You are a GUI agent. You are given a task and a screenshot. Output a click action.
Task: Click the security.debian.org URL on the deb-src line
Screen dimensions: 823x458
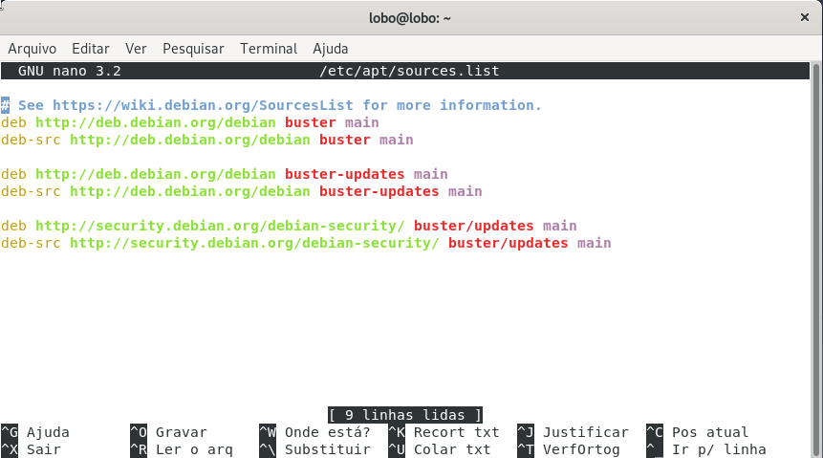pyautogui.click(x=254, y=243)
